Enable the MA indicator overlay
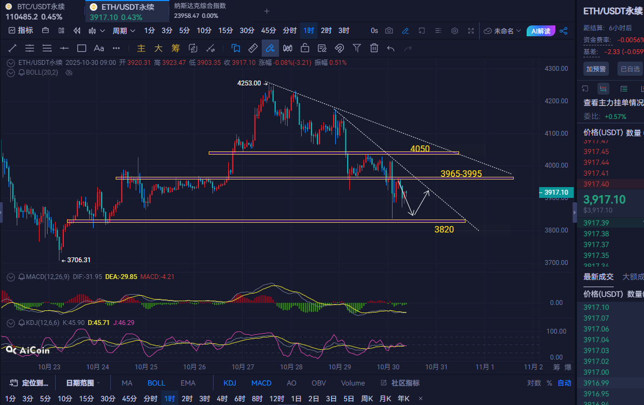Screen dimensions: 644x405 click(127, 383)
